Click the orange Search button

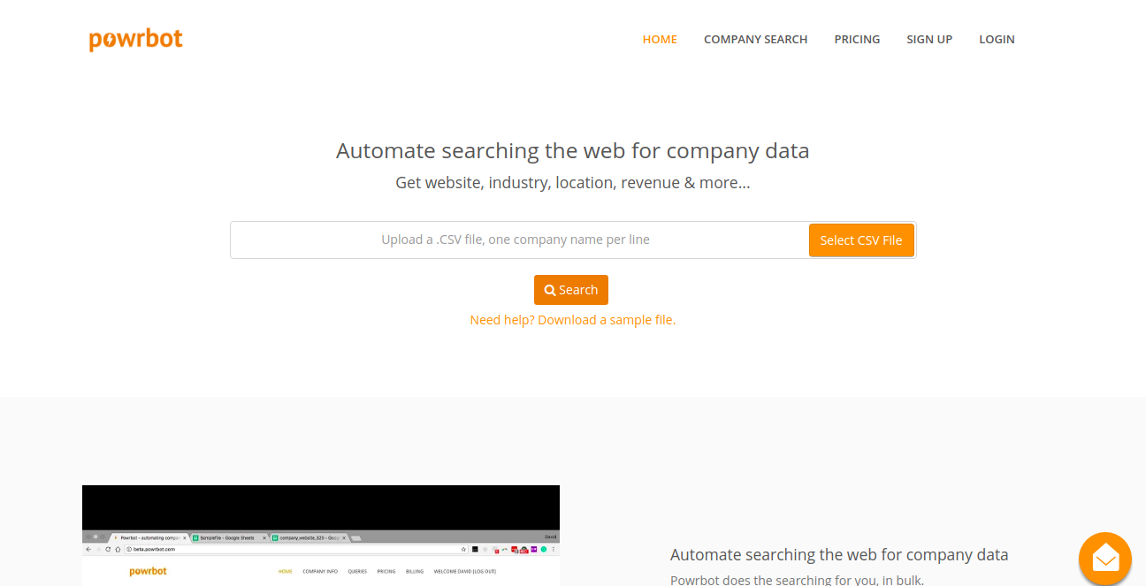(x=571, y=290)
